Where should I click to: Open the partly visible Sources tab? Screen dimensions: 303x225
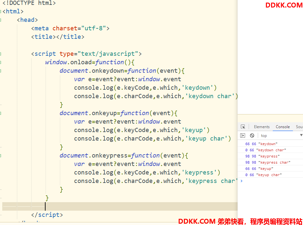click(299, 127)
